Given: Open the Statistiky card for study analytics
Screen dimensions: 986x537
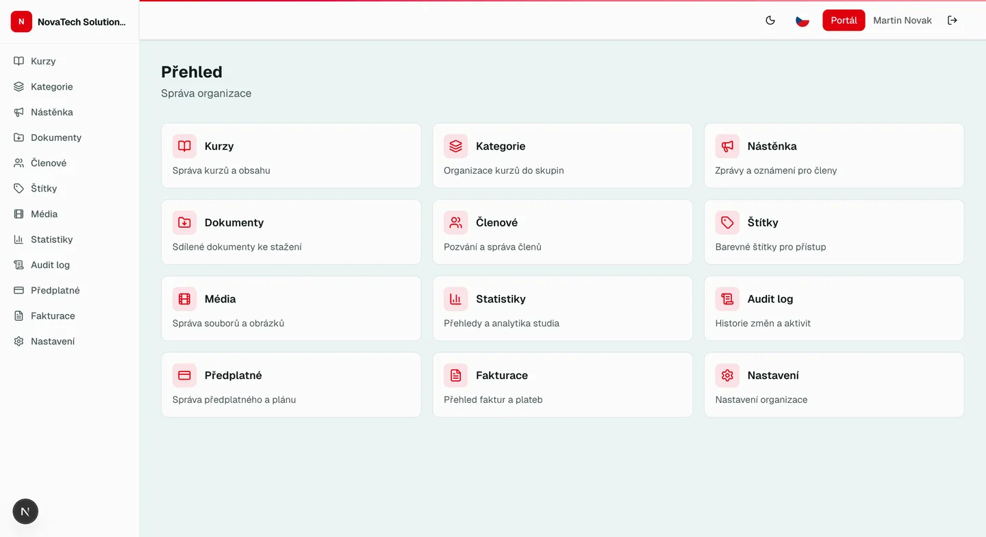Looking at the screenshot, I should pos(561,308).
